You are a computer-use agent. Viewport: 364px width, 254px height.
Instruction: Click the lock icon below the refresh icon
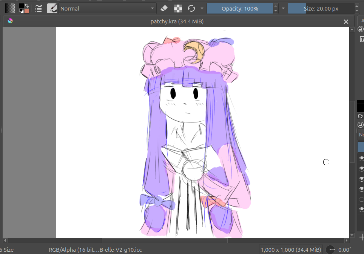(361, 125)
